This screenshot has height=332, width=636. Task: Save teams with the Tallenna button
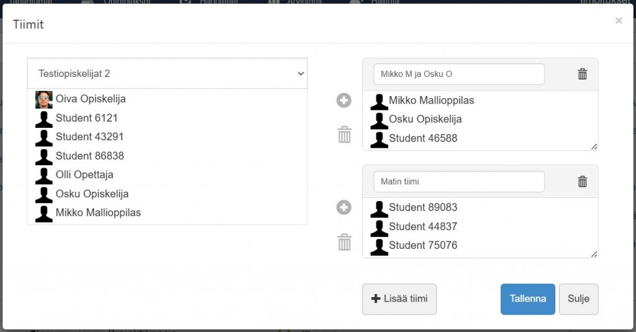click(x=527, y=299)
